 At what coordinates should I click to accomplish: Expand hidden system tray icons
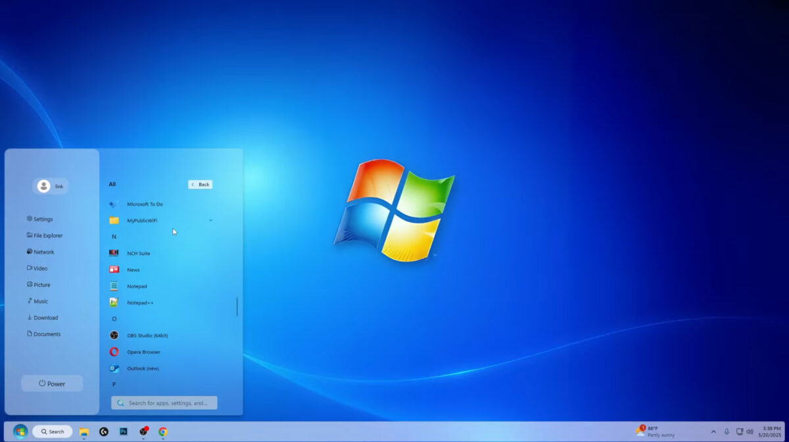[713, 431]
